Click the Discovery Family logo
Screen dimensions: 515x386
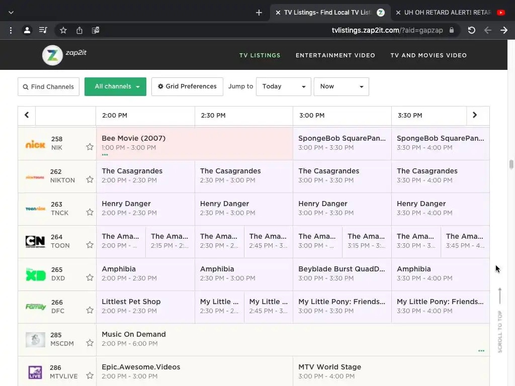(x=36, y=307)
